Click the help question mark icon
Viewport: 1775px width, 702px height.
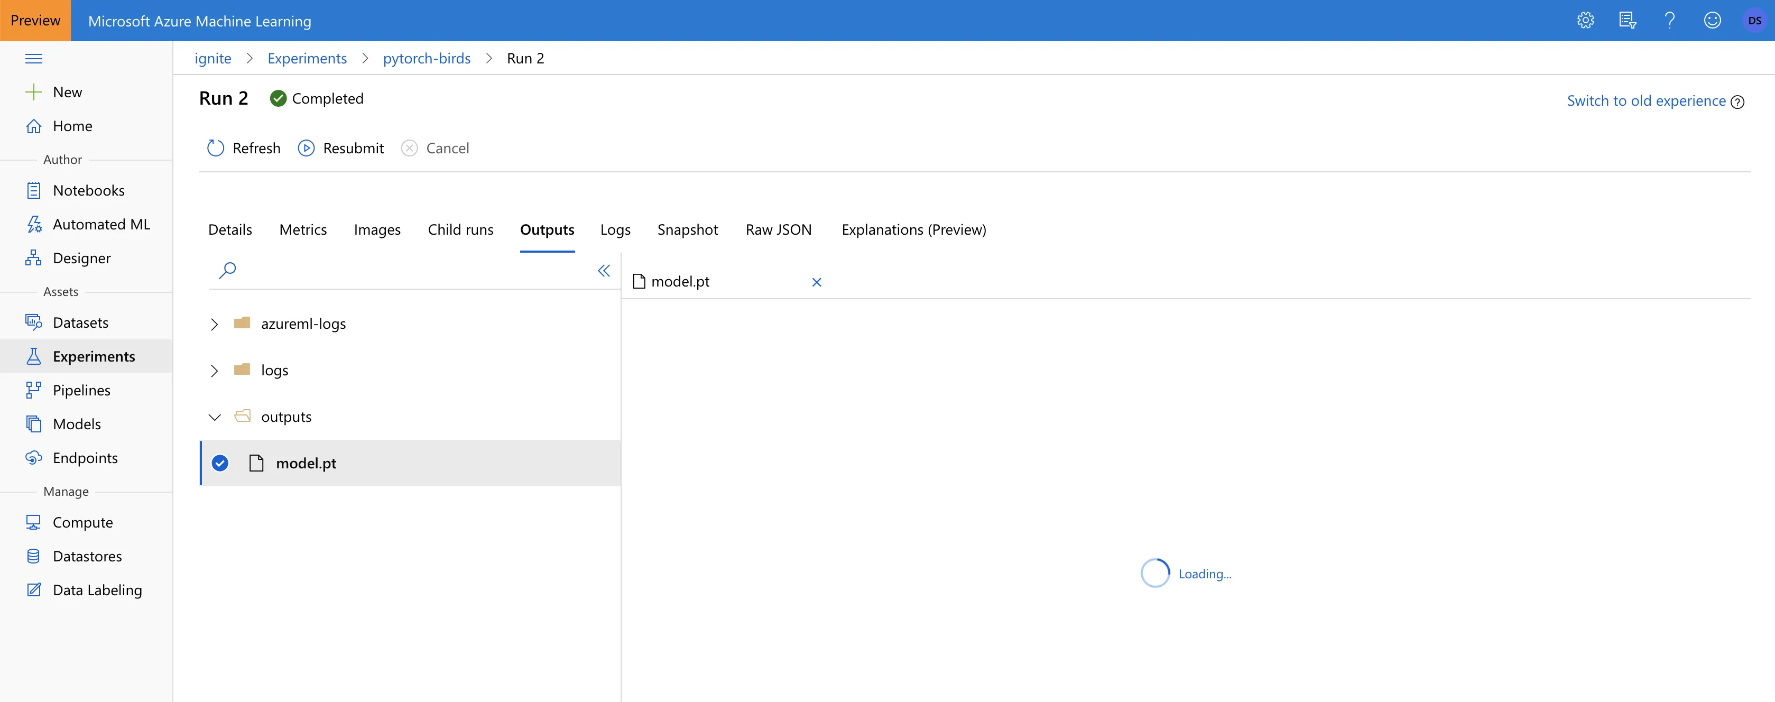click(x=1669, y=21)
